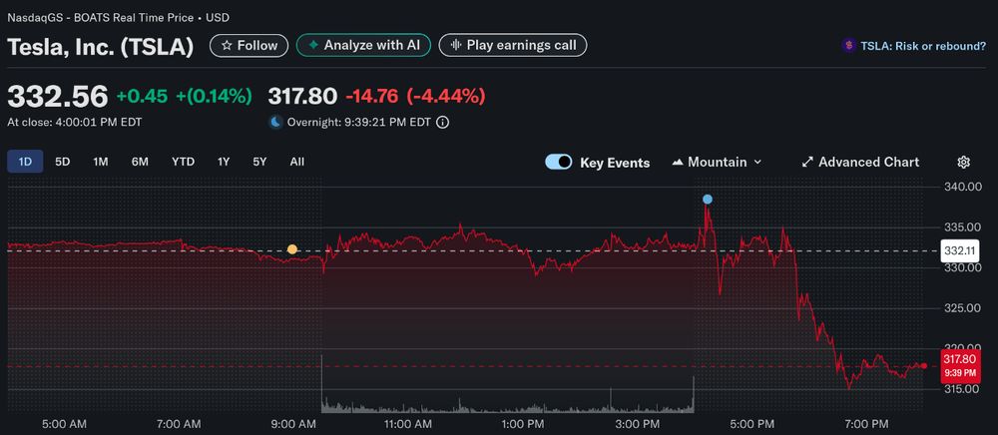998x435 pixels.
Task: Click the NasdaqGS BOATS Real Time Price text
Action: (118, 17)
